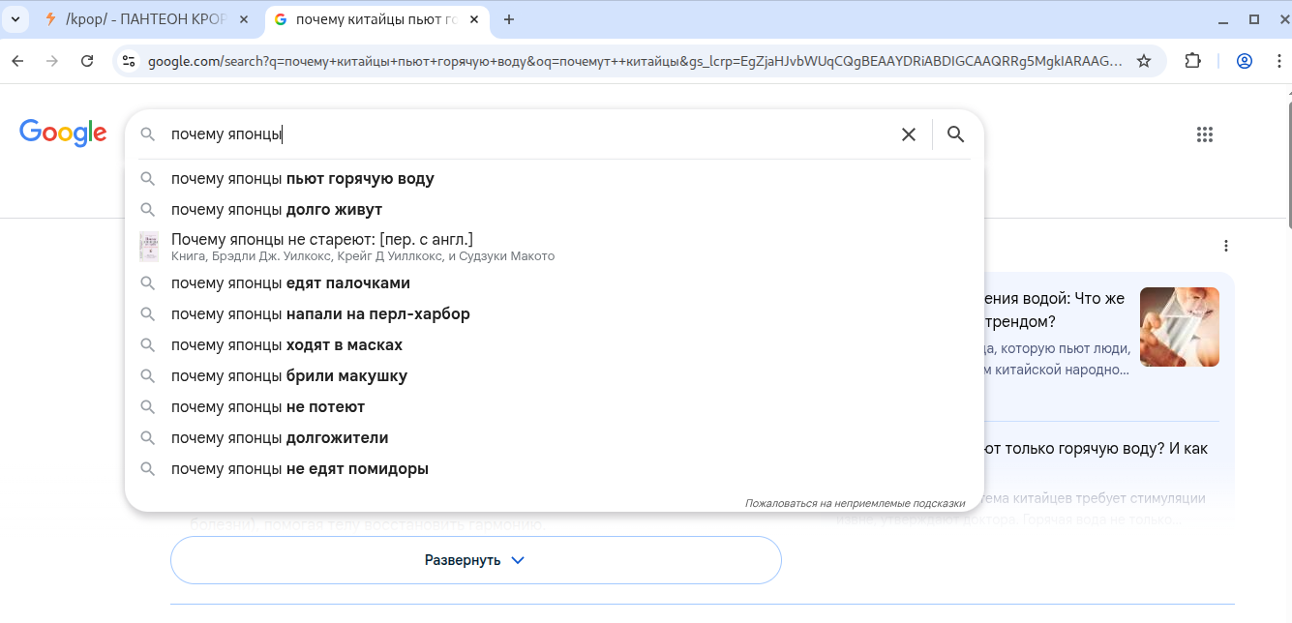Open the Chrome extensions puzzle icon
This screenshot has height=623, width=1292.
[1192, 61]
